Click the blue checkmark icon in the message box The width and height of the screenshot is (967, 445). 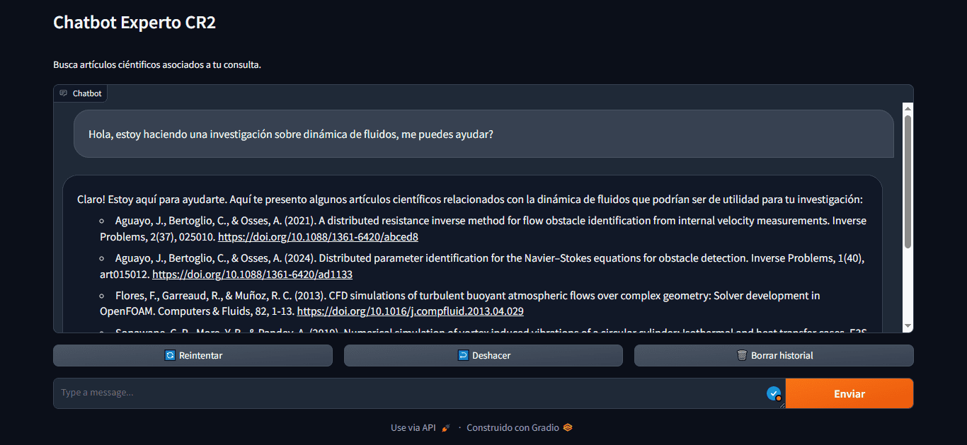(774, 393)
